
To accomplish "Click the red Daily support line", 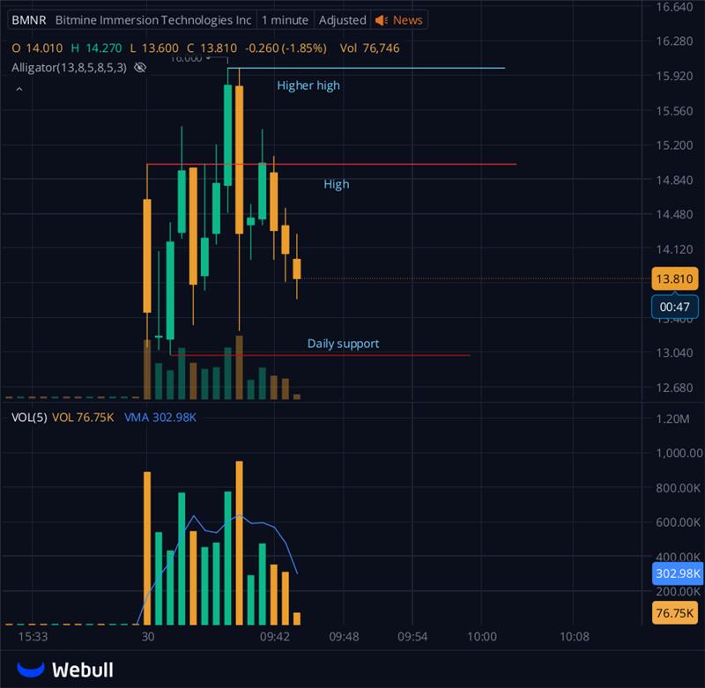I will (320, 355).
